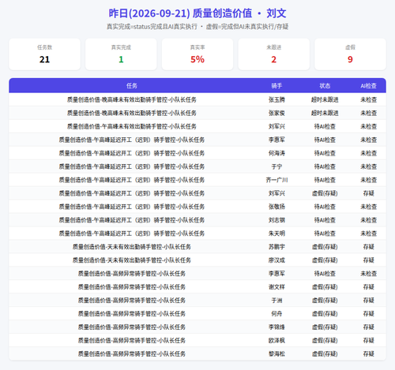Click 存疑 cell in 廖汉成's row
Image resolution: width=395 pixels, height=370 pixels.
[368, 260]
